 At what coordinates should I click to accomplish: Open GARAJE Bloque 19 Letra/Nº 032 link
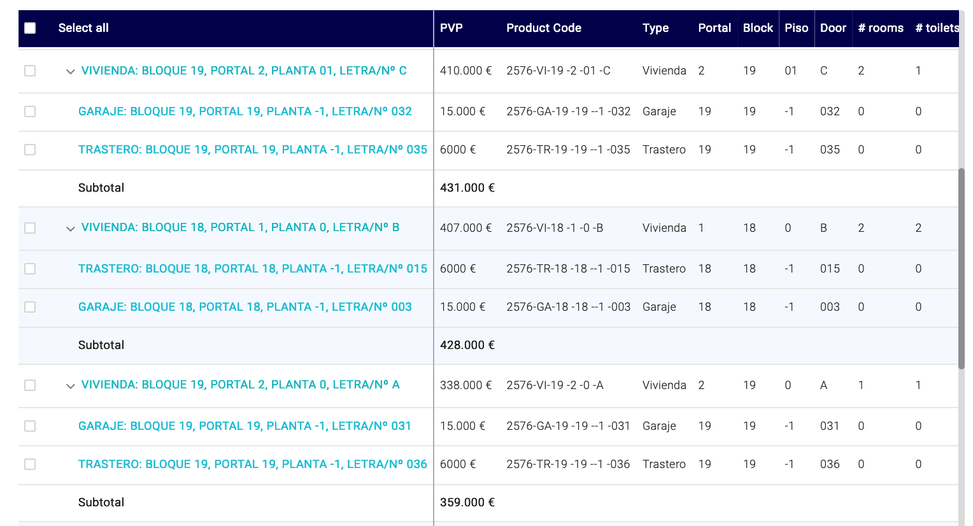[x=245, y=111]
